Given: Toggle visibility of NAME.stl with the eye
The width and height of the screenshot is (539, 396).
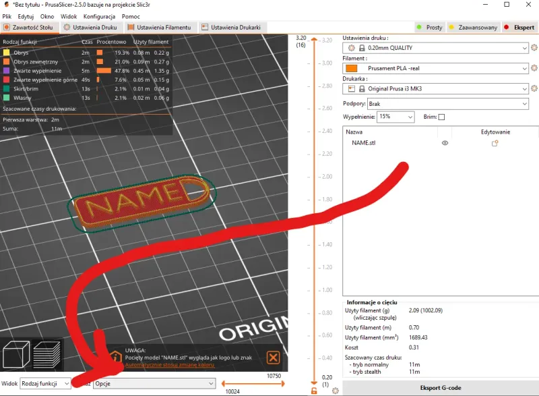Looking at the screenshot, I should (x=445, y=143).
